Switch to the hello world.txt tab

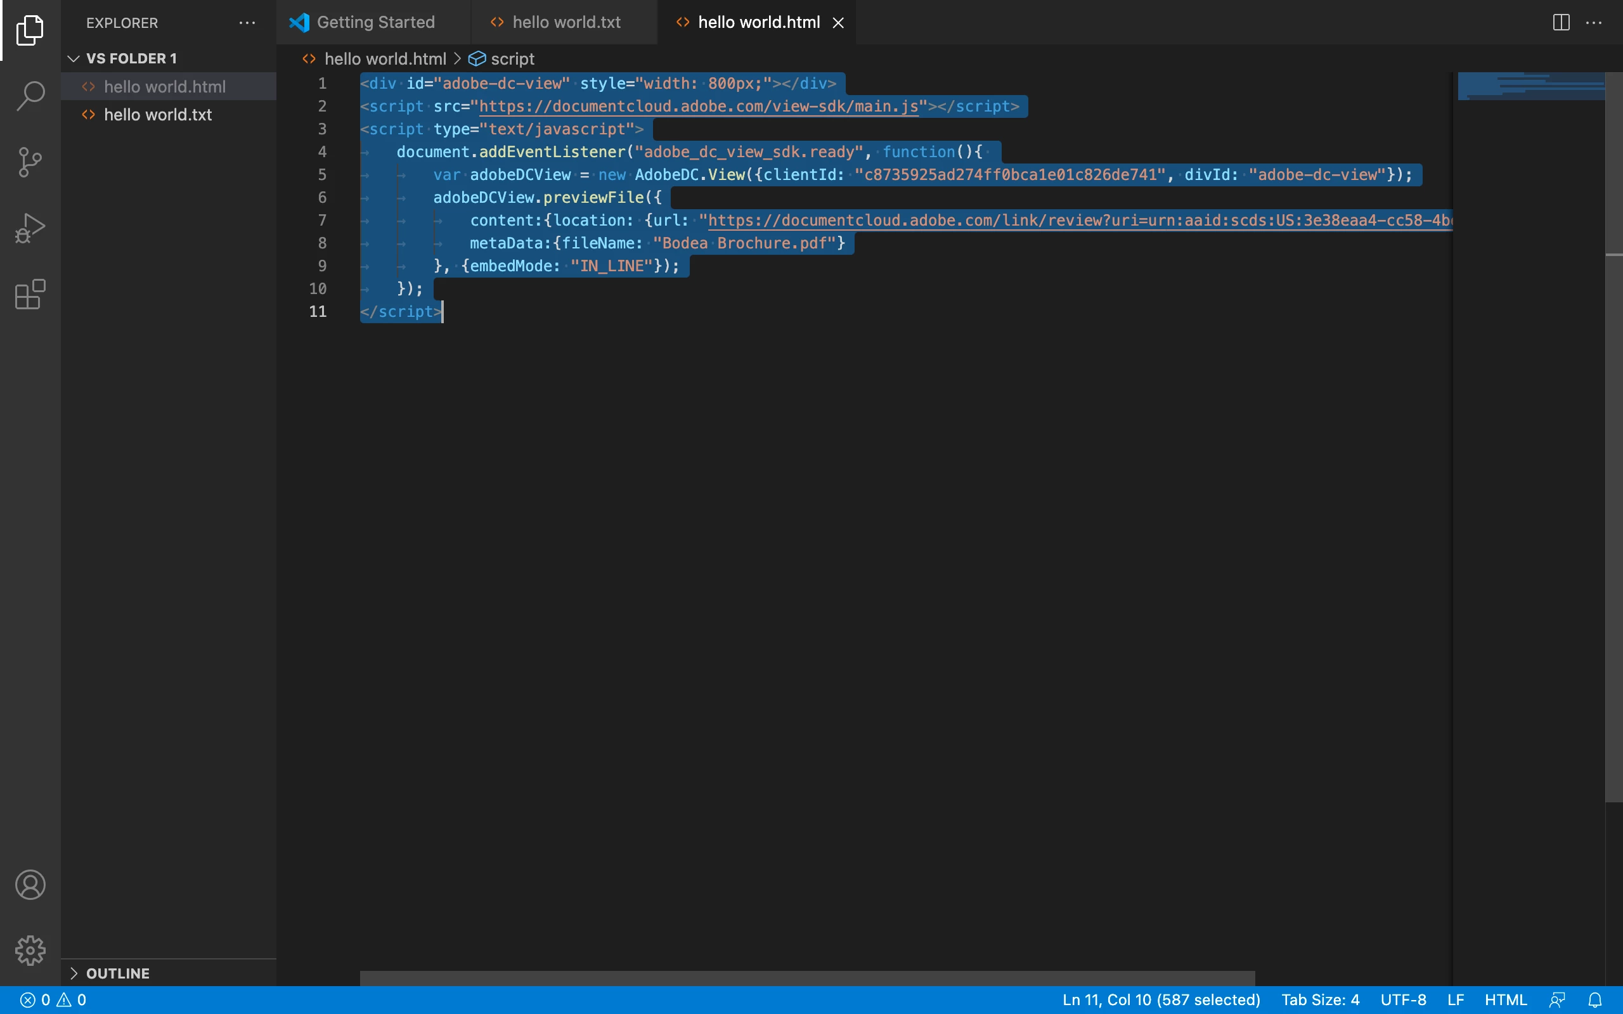coord(566,23)
